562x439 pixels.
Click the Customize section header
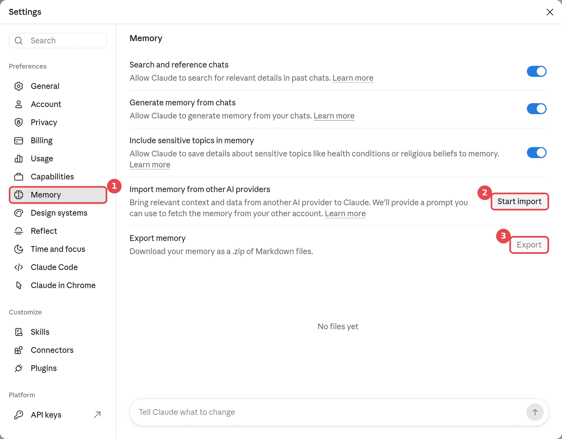pyautogui.click(x=25, y=312)
